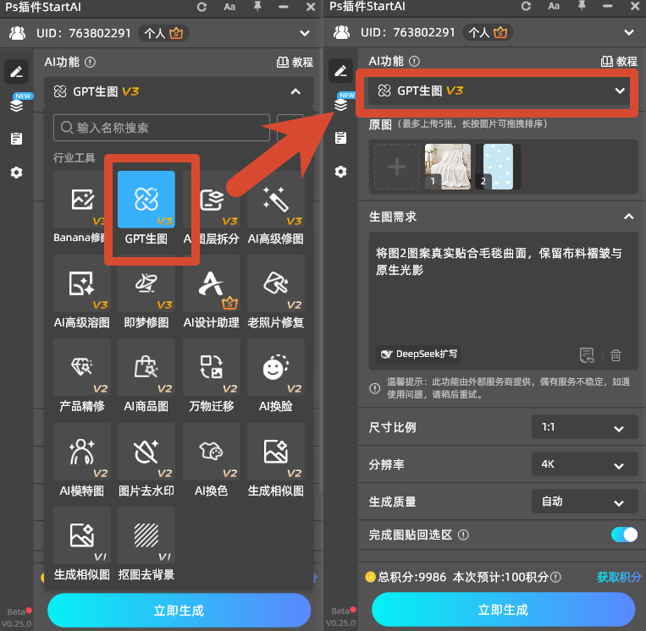Click the NEW layers sidebar icon in left panel

(x=16, y=105)
